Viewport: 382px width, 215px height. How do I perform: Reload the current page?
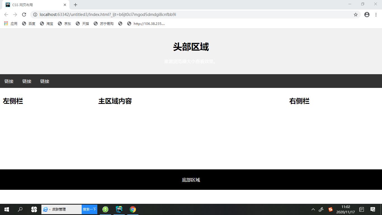[x=24, y=15]
